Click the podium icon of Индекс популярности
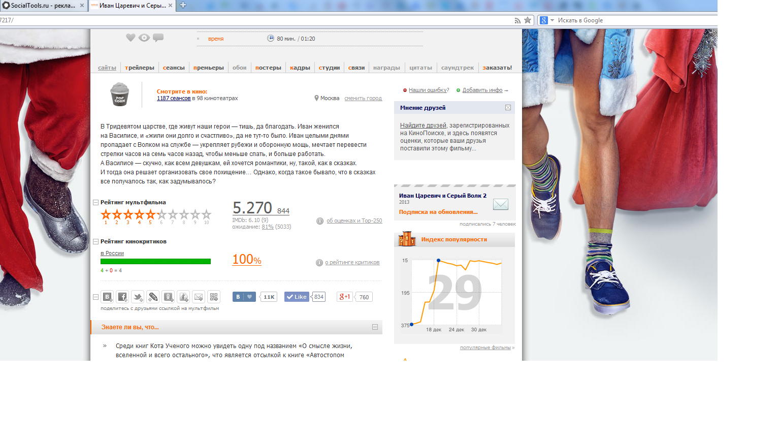The width and height of the screenshot is (780, 439). [x=407, y=239]
